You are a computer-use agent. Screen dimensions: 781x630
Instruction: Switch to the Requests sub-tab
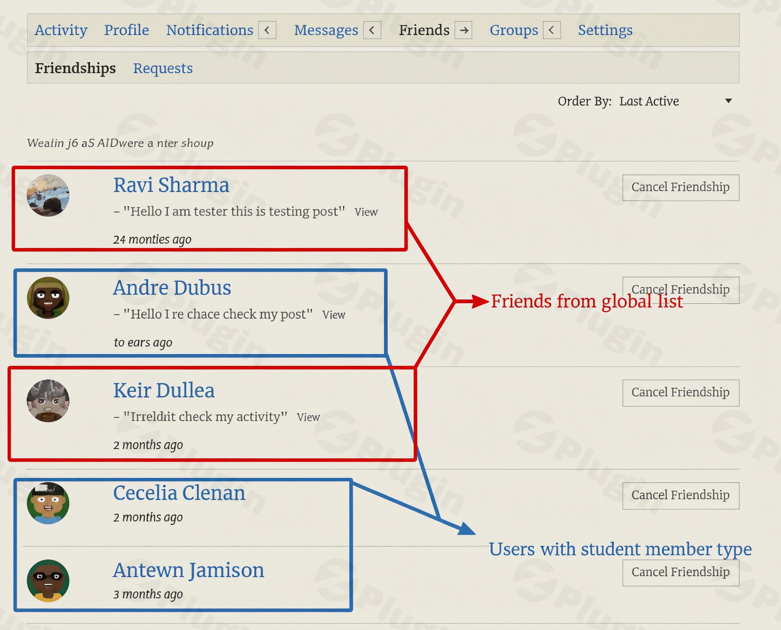click(x=163, y=68)
